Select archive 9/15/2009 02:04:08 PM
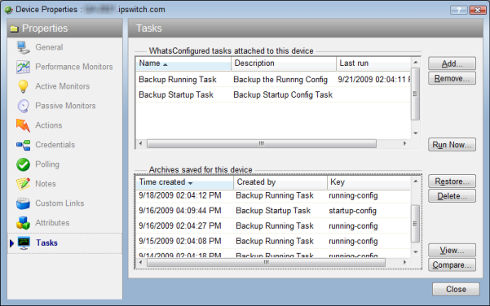The width and height of the screenshot is (490, 306). point(273,241)
